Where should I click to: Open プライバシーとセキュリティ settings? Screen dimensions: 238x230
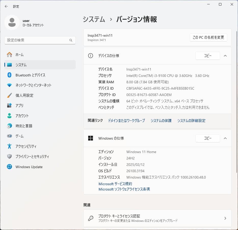coord(40,156)
